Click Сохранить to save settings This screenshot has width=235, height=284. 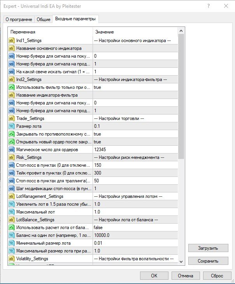point(208,261)
